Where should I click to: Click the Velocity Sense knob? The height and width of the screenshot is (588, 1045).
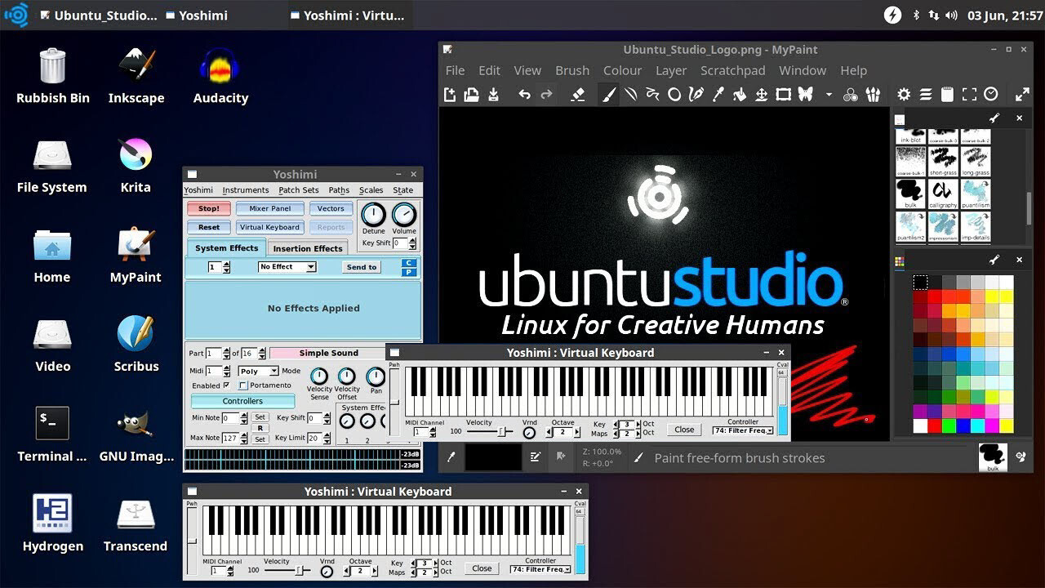click(319, 376)
